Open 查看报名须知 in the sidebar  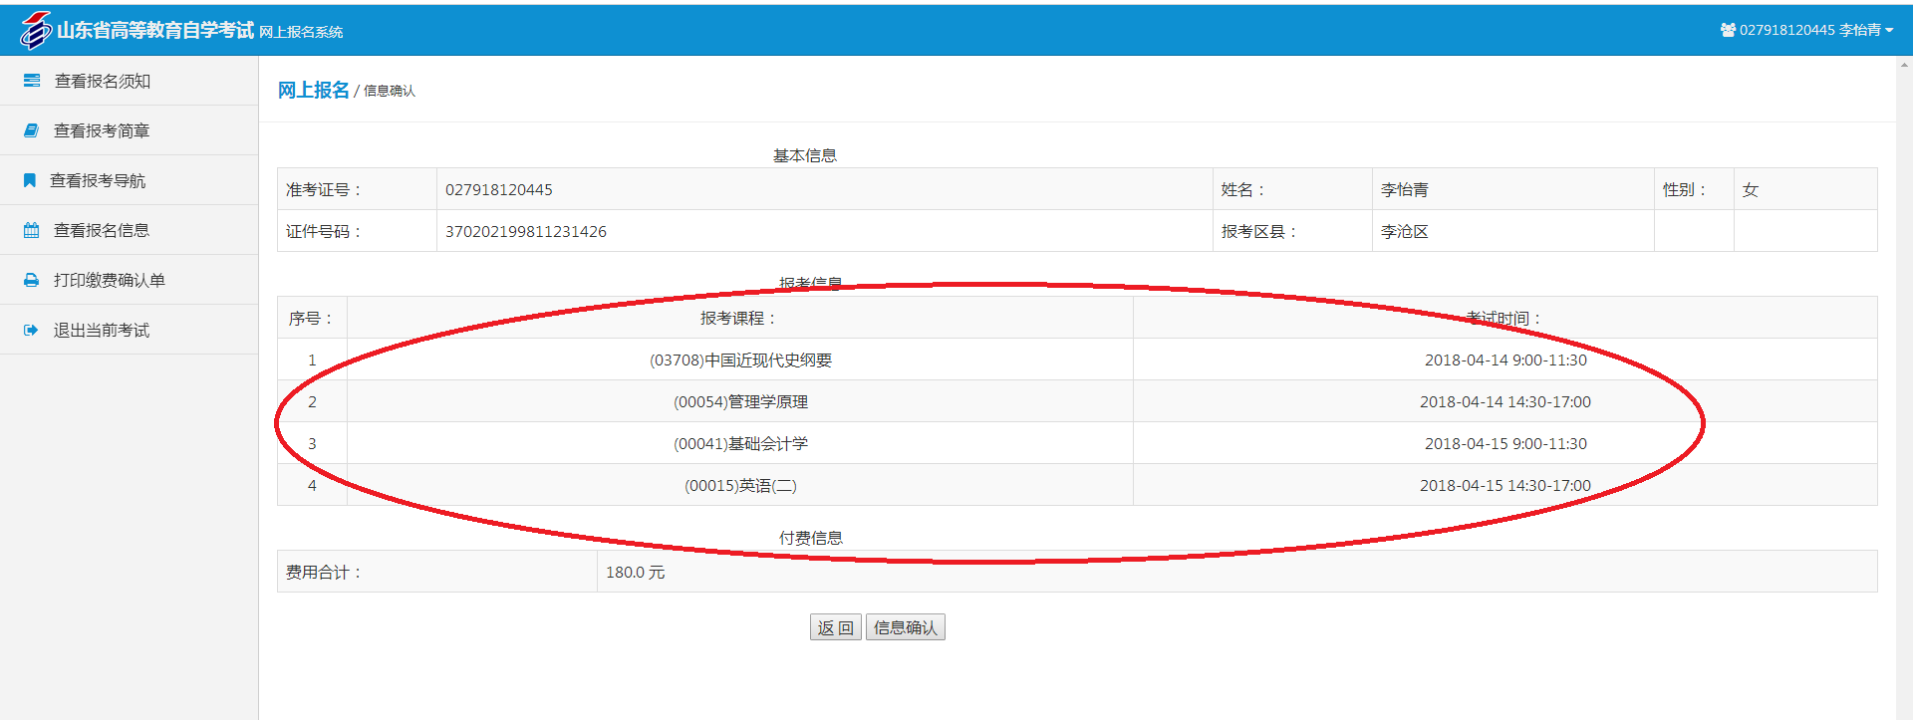click(103, 81)
